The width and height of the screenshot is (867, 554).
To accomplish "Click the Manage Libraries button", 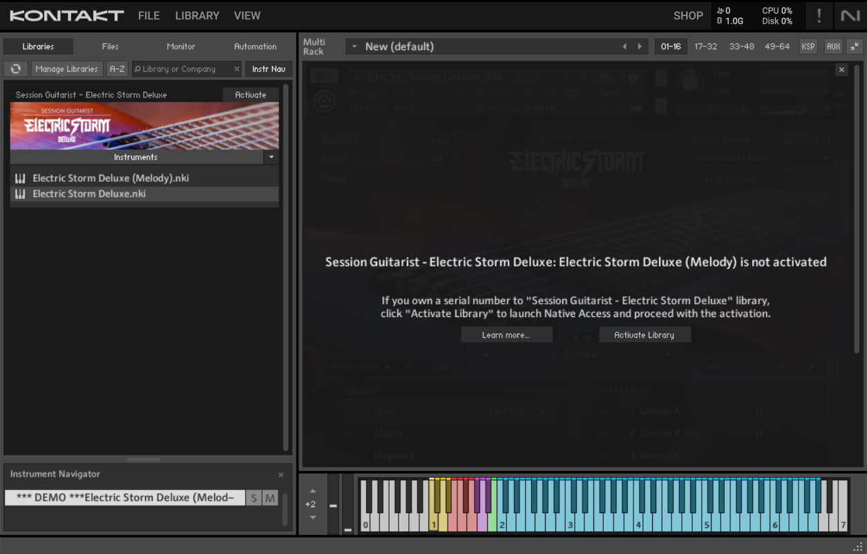I will tap(67, 69).
